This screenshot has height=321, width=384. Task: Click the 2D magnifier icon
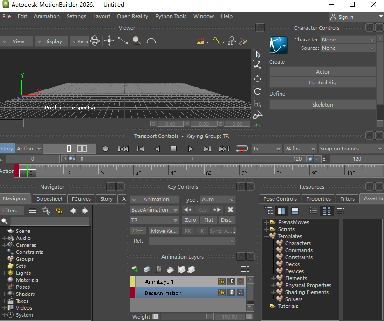pos(232,41)
